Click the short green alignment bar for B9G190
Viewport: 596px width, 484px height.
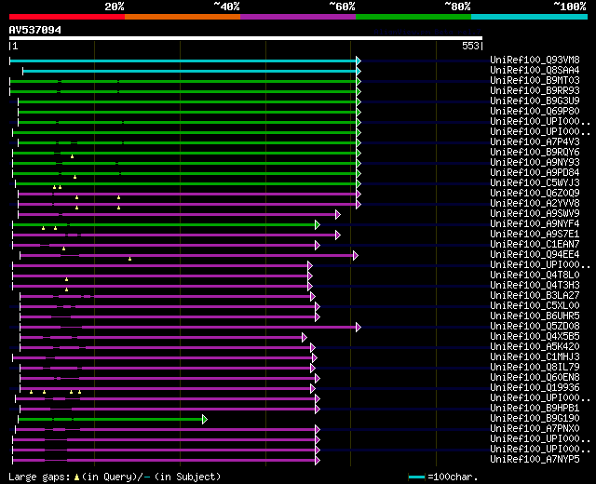[110, 420]
